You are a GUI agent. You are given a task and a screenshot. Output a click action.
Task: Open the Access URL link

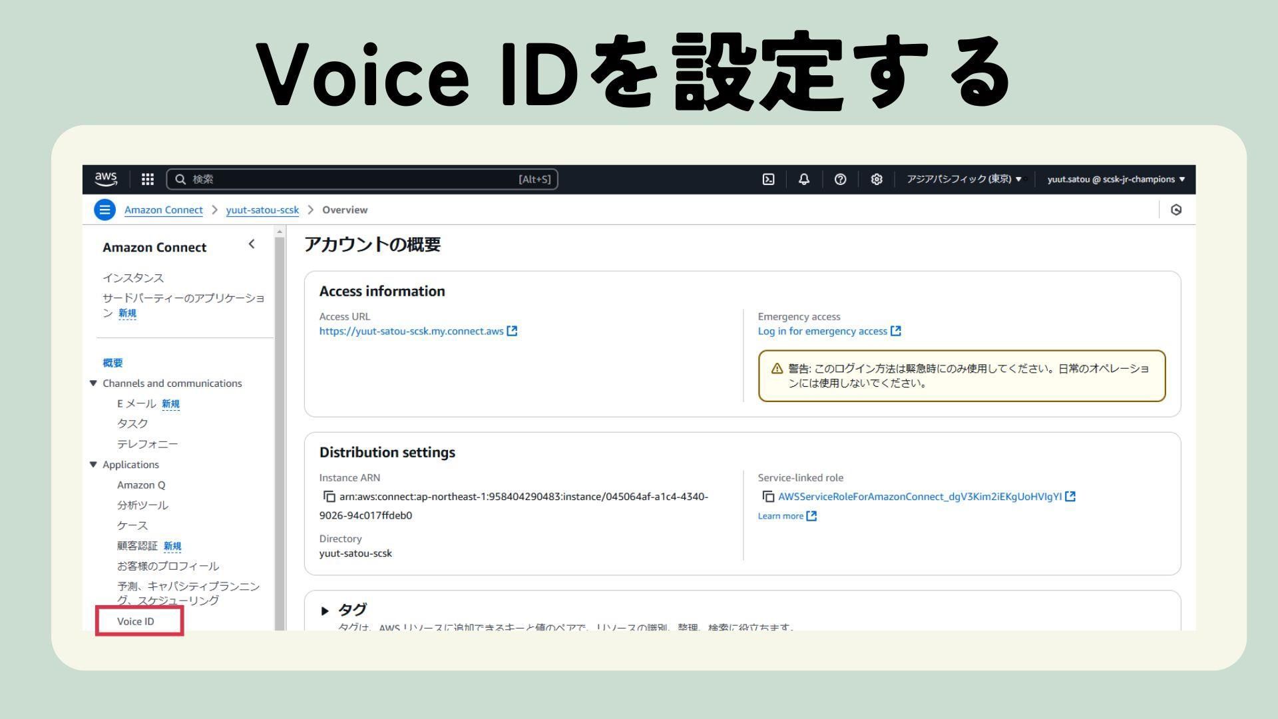click(x=411, y=331)
